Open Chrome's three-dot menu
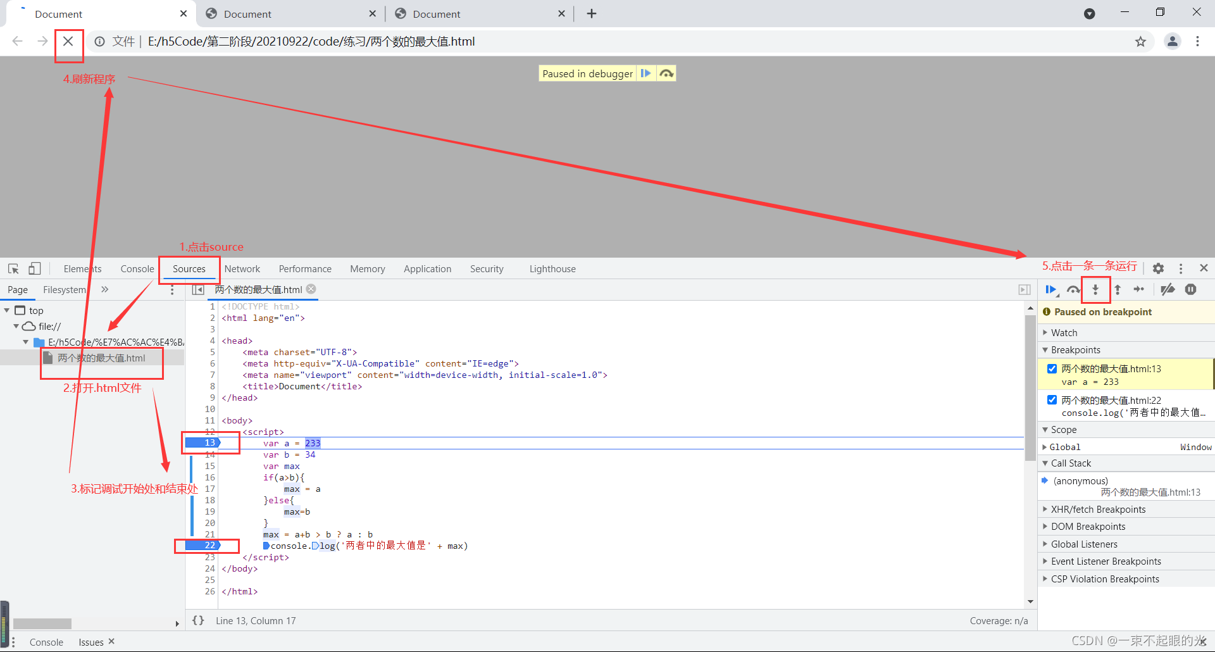The height and width of the screenshot is (652, 1215). click(1197, 42)
